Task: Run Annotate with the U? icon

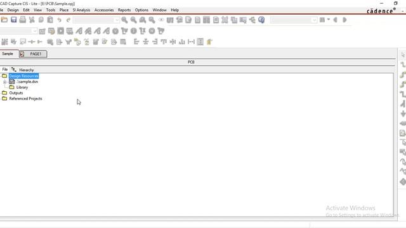Action: (x=170, y=20)
